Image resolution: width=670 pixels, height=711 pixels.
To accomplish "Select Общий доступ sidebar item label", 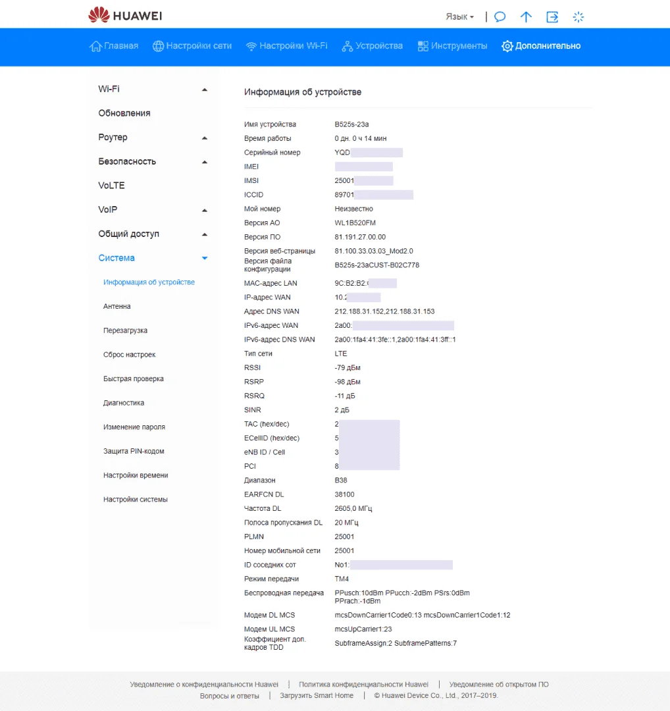I will tap(129, 234).
